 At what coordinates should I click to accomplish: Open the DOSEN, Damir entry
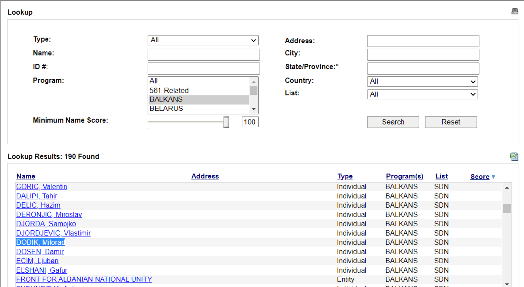tap(40, 252)
